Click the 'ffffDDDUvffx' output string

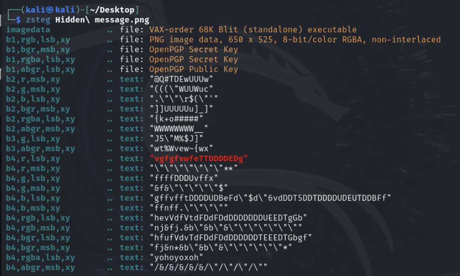184,178
